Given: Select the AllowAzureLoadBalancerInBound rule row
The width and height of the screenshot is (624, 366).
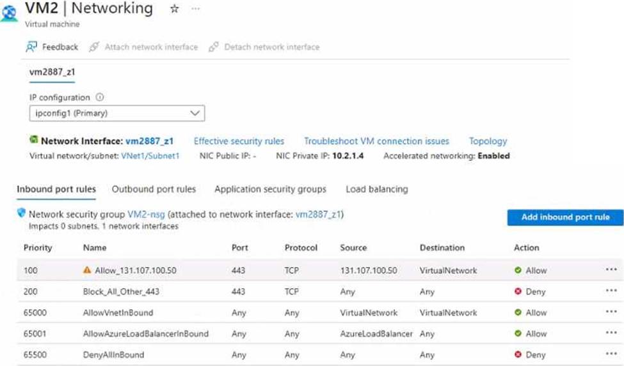Looking at the screenshot, I should click(145, 333).
